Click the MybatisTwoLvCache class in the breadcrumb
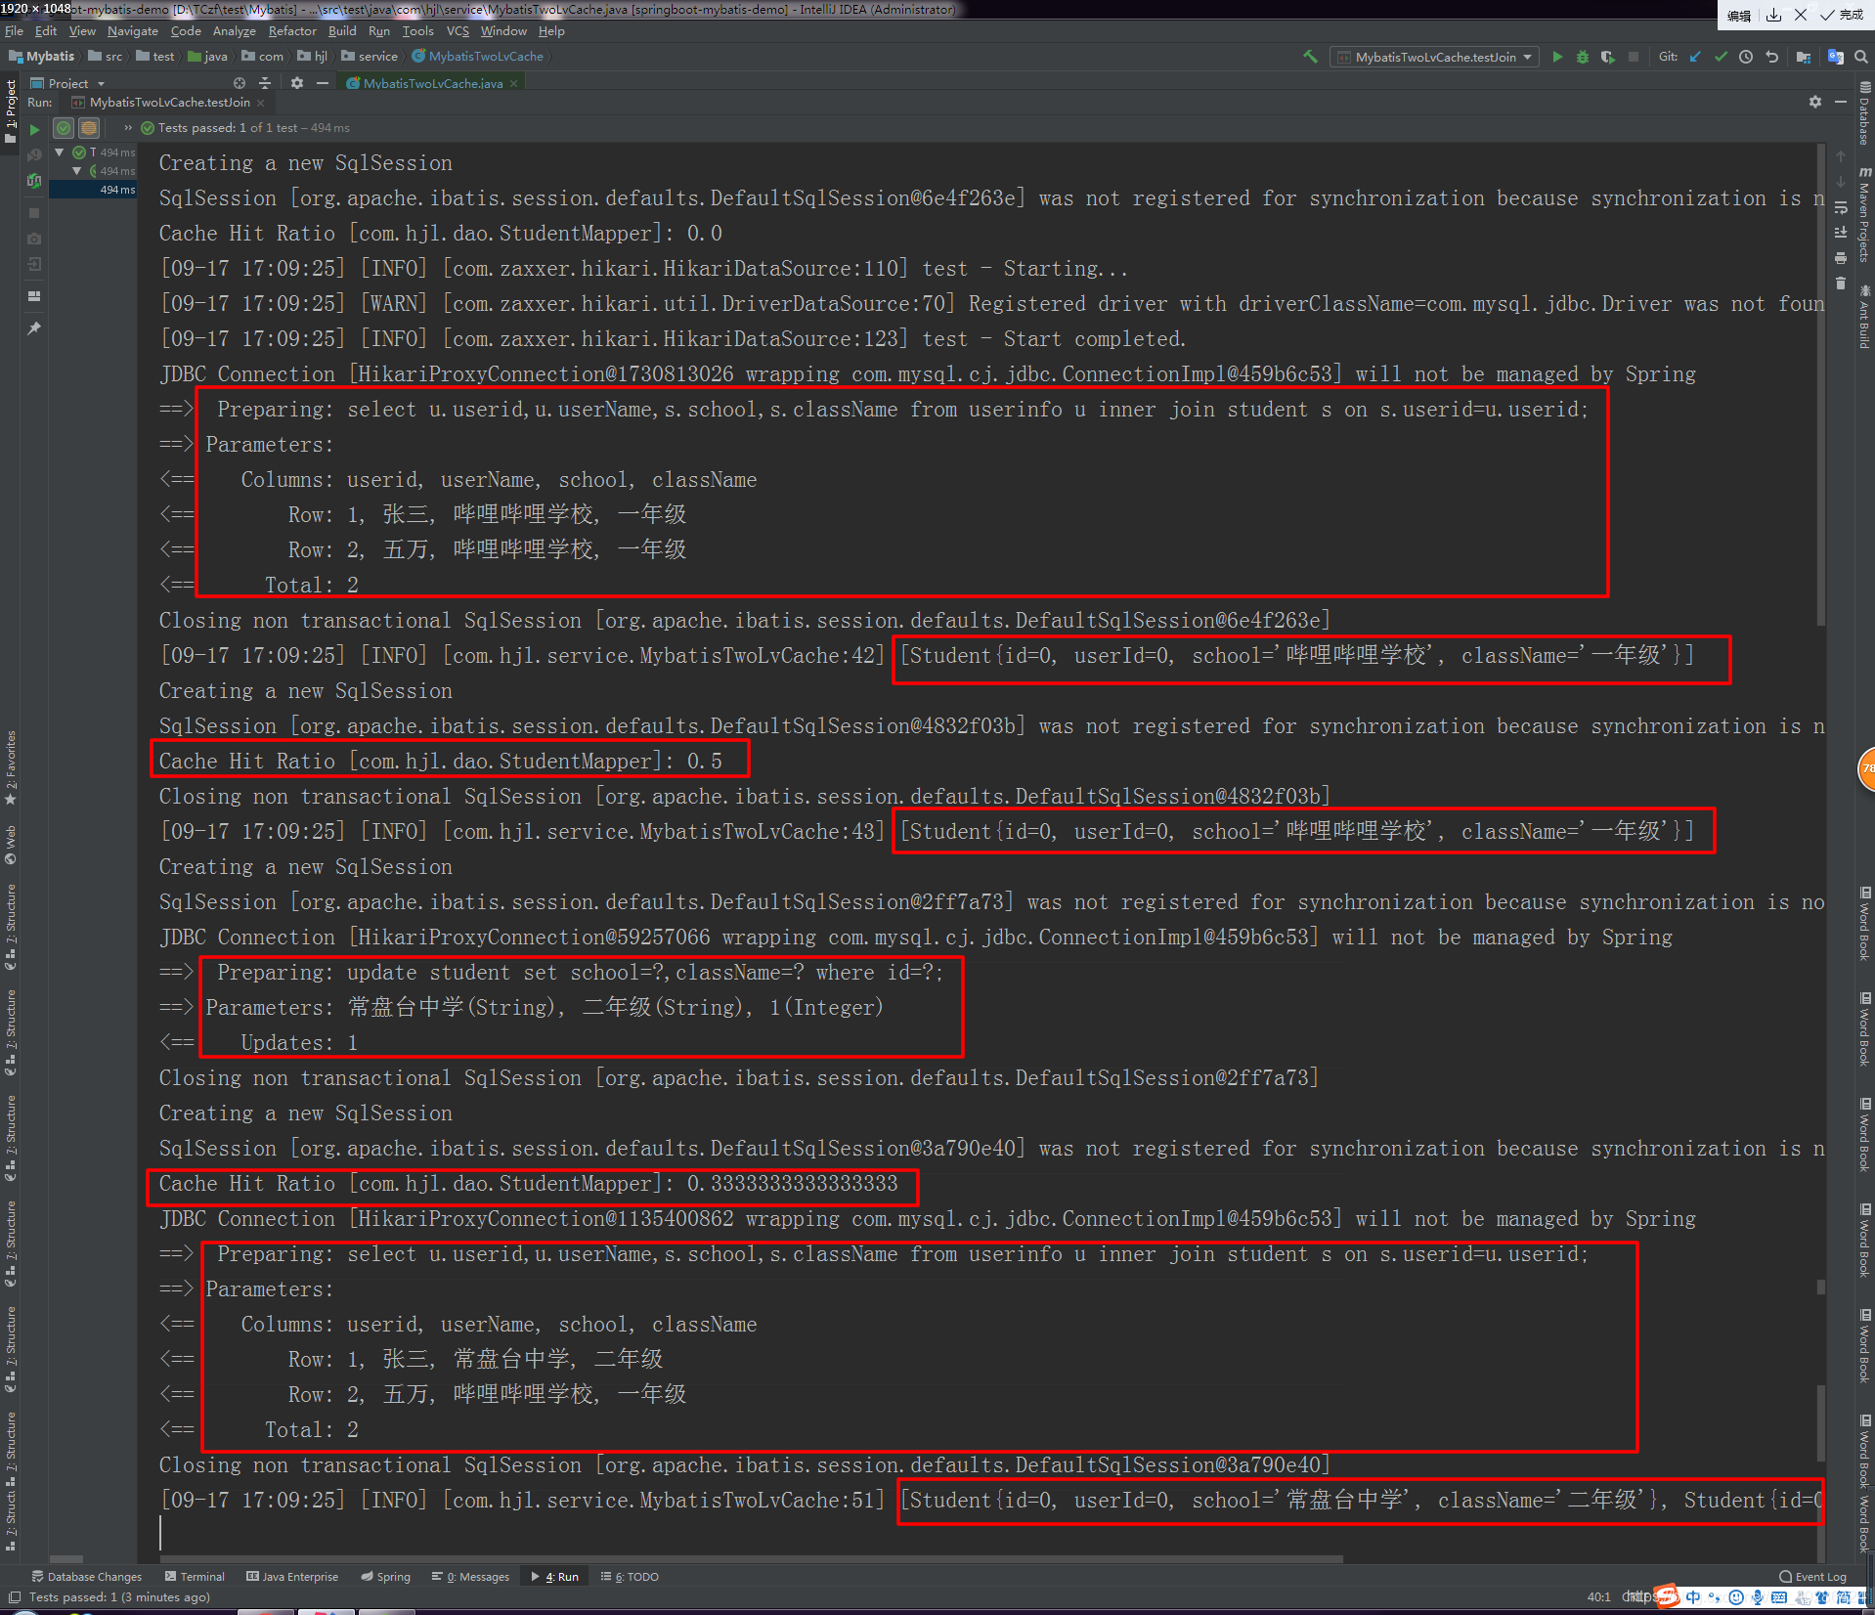 (x=478, y=57)
